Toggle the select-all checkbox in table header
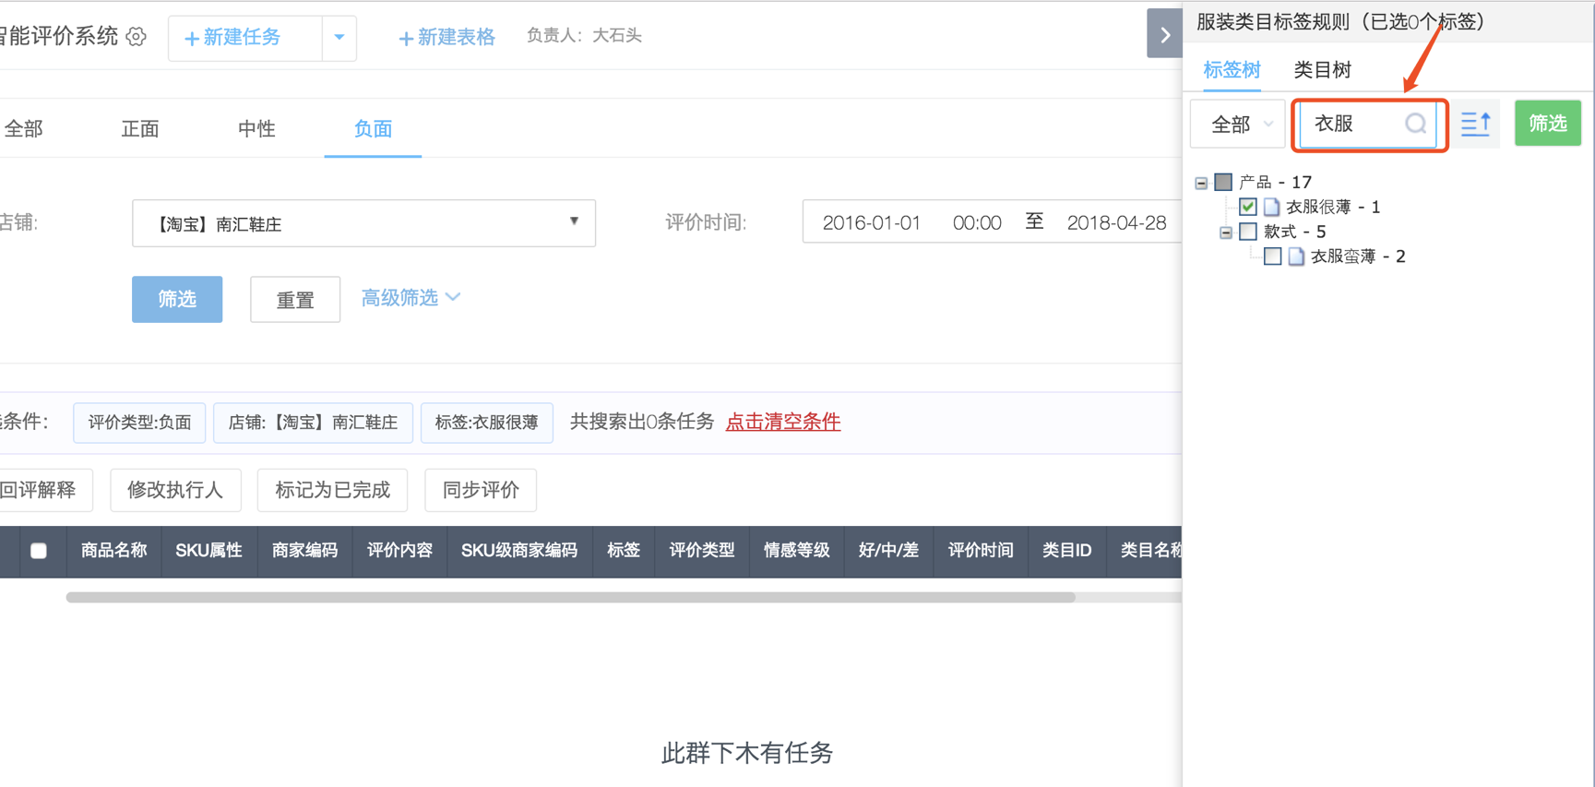The image size is (1595, 787). coord(39,551)
